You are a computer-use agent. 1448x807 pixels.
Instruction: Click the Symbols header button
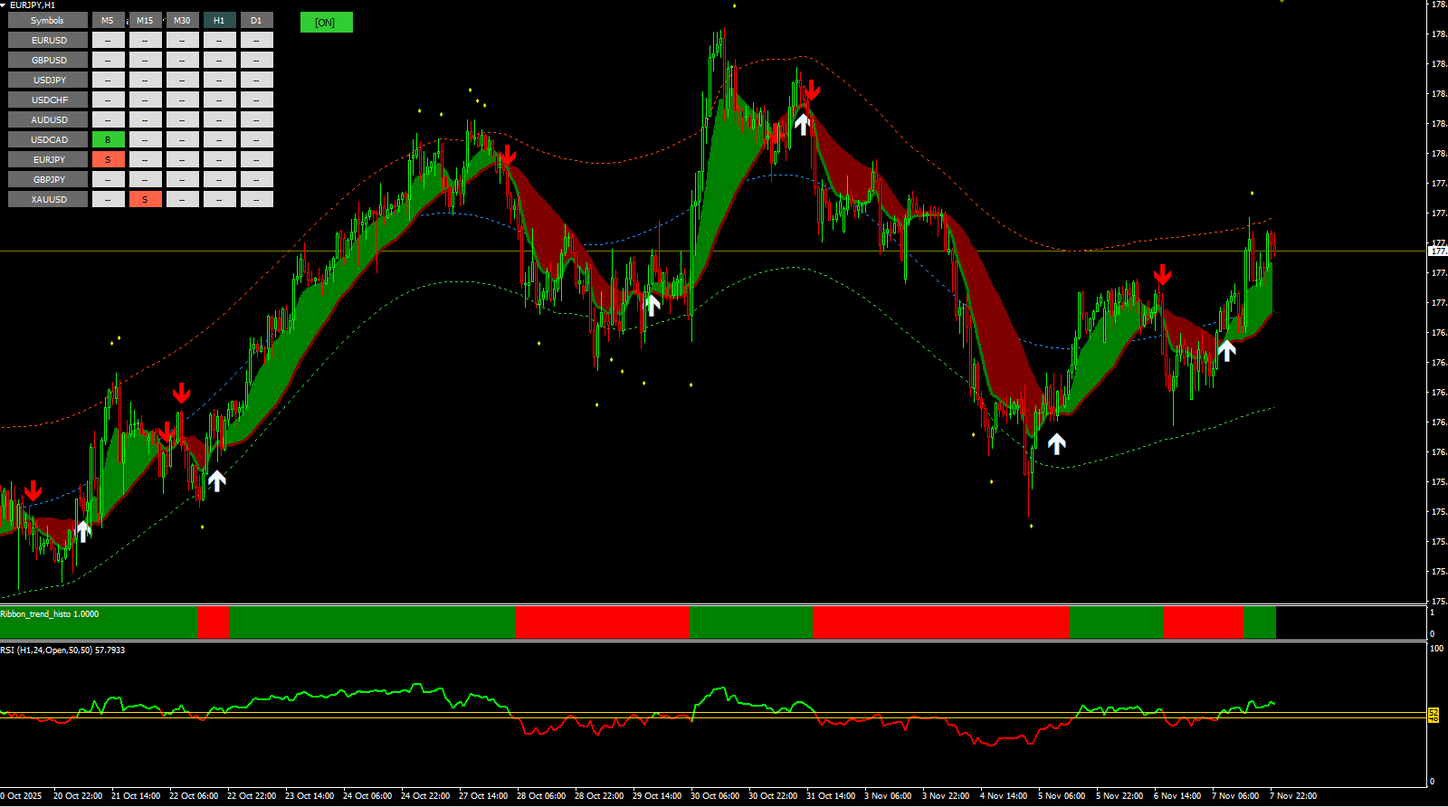pyautogui.click(x=48, y=20)
